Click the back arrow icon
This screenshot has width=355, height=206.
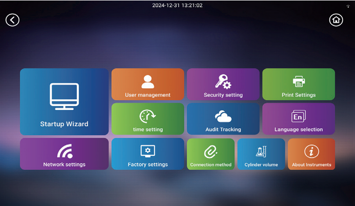click(x=12, y=20)
